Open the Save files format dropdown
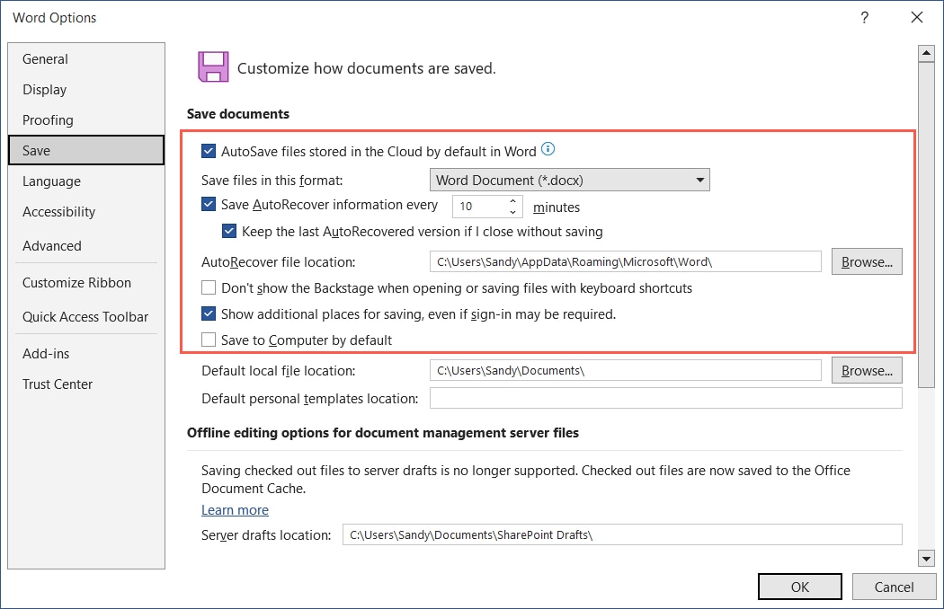Image resolution: width=944 pixels, height=609 pixels. click(700, 180)
